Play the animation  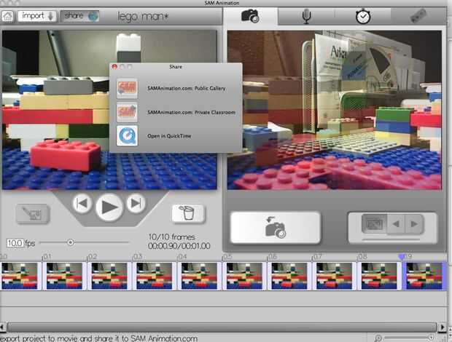(109, 207)
